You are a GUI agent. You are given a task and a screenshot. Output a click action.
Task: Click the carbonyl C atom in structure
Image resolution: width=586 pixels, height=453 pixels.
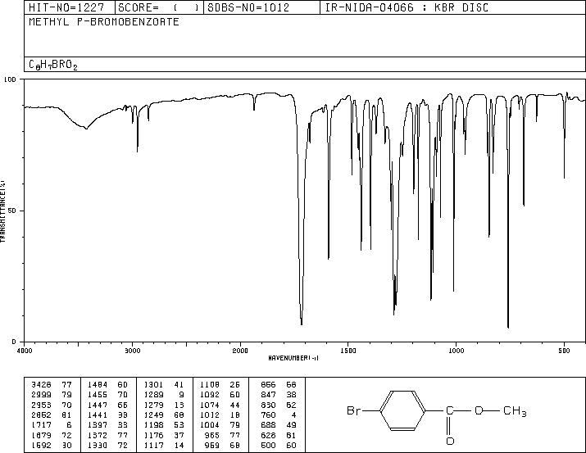[x=450, y=410]
